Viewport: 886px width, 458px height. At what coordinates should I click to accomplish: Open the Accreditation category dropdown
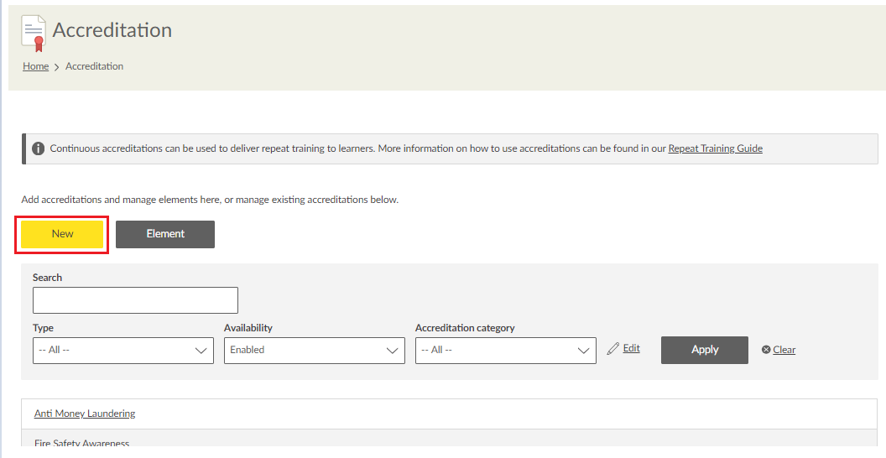pos(506,351)
